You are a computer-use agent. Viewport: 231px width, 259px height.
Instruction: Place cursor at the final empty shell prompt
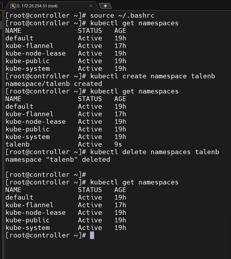[92, 235]
